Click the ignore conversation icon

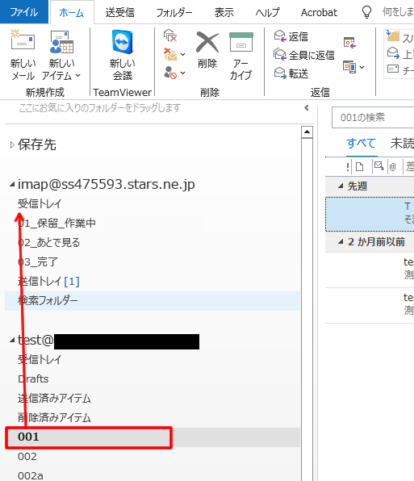(170, 36)
